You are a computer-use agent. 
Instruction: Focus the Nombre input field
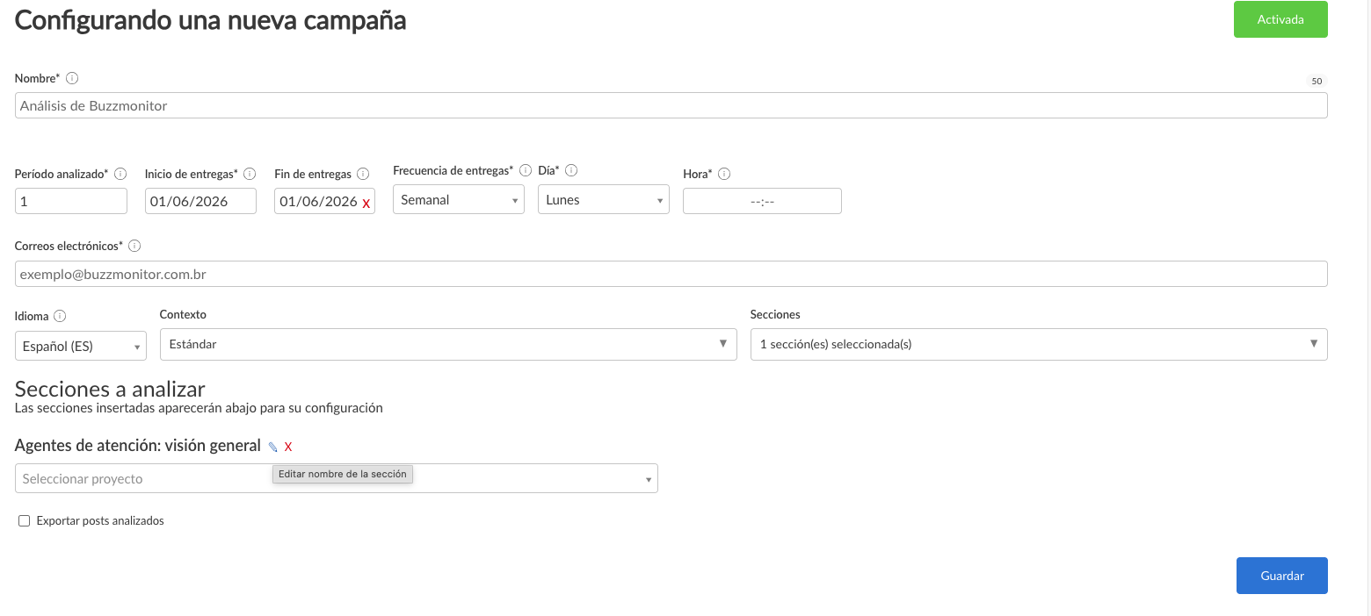tap(671, 105)
